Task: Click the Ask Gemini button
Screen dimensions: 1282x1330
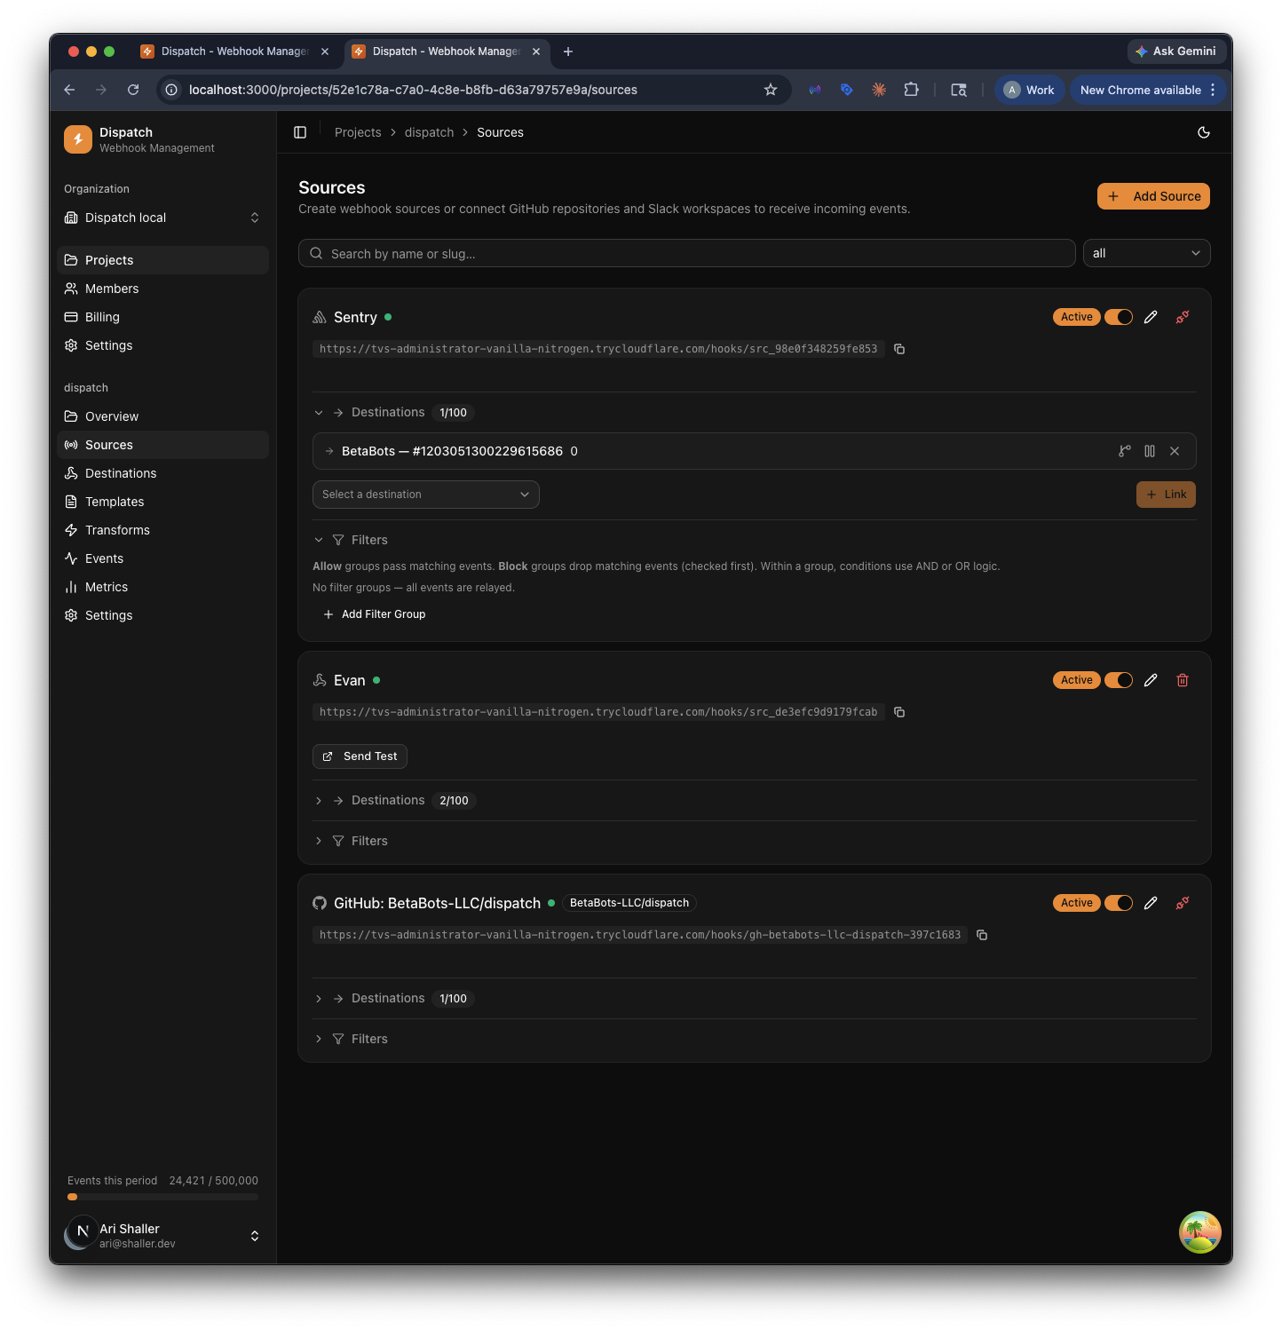Action: tap(1176, 51)
